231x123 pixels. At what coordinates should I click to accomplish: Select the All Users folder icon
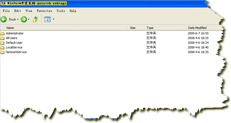[x=2, y=38]
